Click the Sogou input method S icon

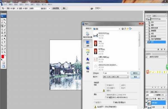coord(148,72)
